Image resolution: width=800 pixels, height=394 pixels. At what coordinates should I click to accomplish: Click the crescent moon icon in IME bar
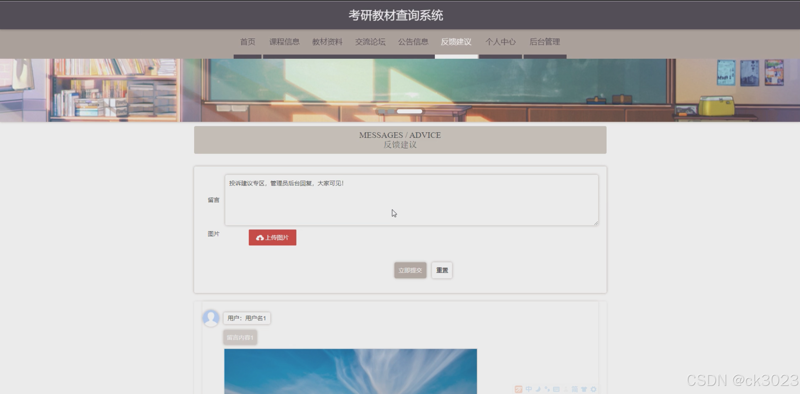(538, 389)
